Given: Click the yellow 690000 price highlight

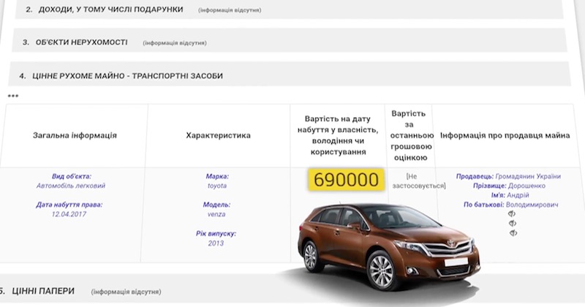Looking at the screenshot, I should tap(346, 179).
